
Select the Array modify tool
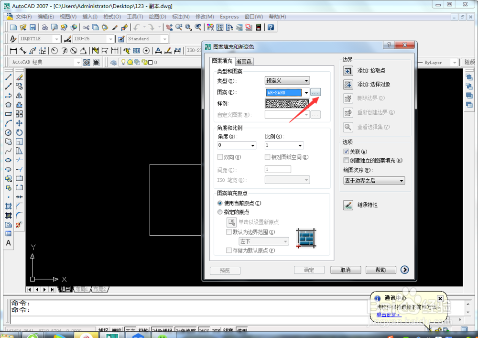(x=19, y=114)
